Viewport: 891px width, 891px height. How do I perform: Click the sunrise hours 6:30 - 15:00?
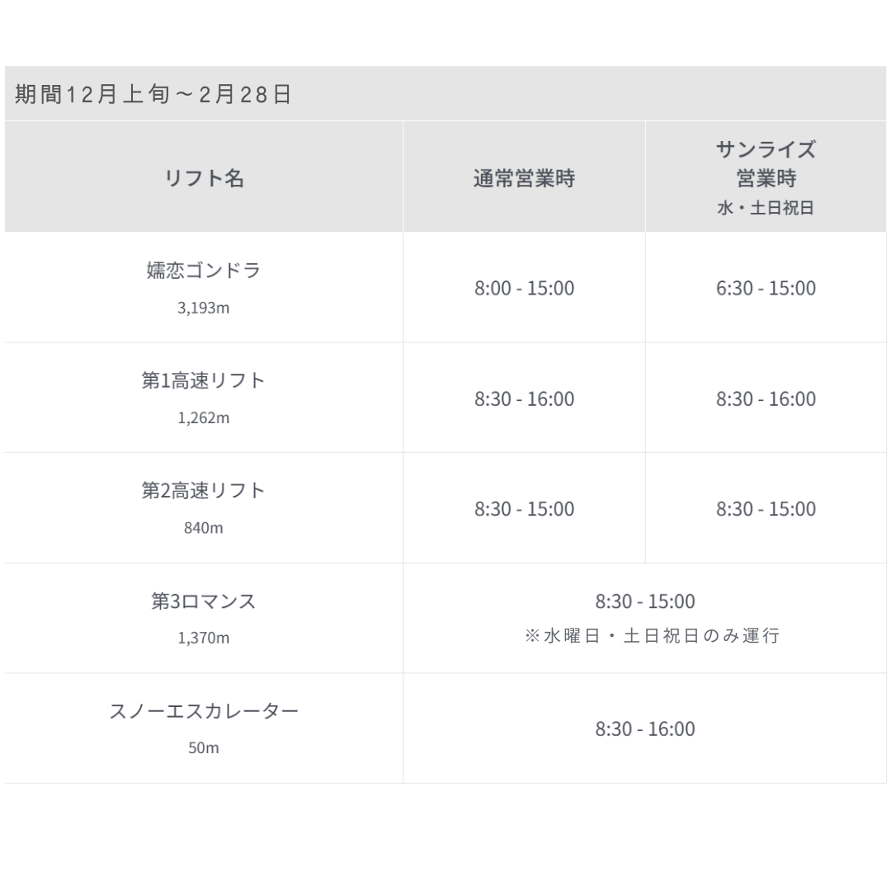click(x=766, y=288)
